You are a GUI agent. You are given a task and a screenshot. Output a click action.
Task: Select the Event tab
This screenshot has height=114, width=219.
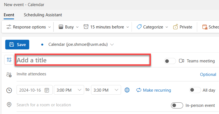(x=9, y=15)
